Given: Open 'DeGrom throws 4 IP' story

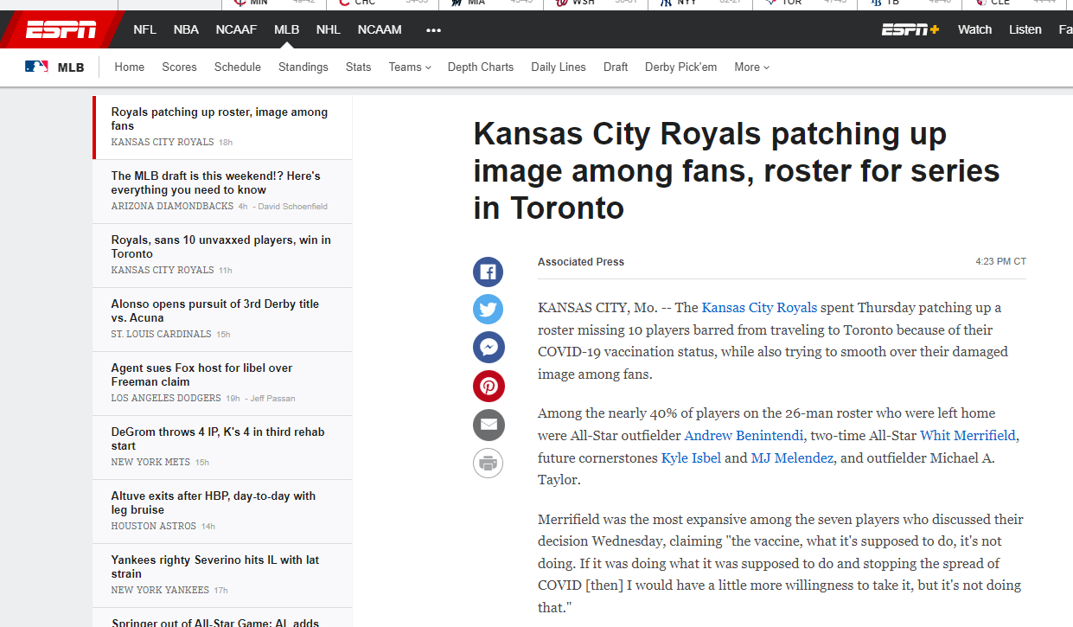Looking at the screenshot, I should pos(218,439).
